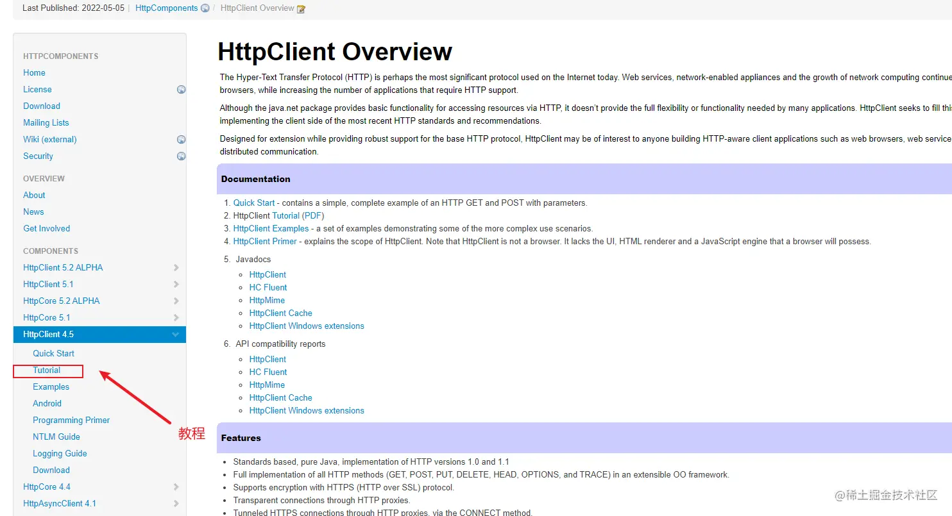Click the HttpClient Overview page heading
Image resolution: width=952 pixels, height=516 pixels.
click(335, 51)
